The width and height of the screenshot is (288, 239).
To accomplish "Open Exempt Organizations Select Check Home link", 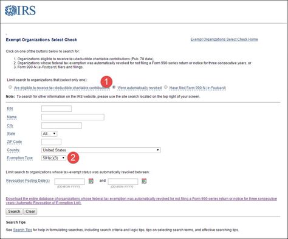I will pyautogui.click(x=224, y=40).
